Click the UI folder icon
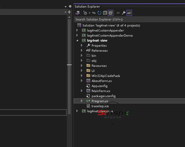 (88, 71)
